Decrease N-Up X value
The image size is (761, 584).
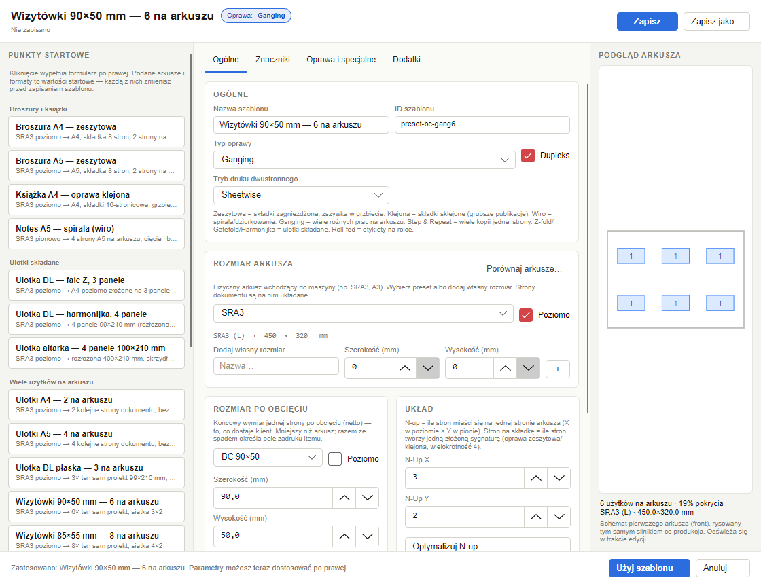point(559,478)
